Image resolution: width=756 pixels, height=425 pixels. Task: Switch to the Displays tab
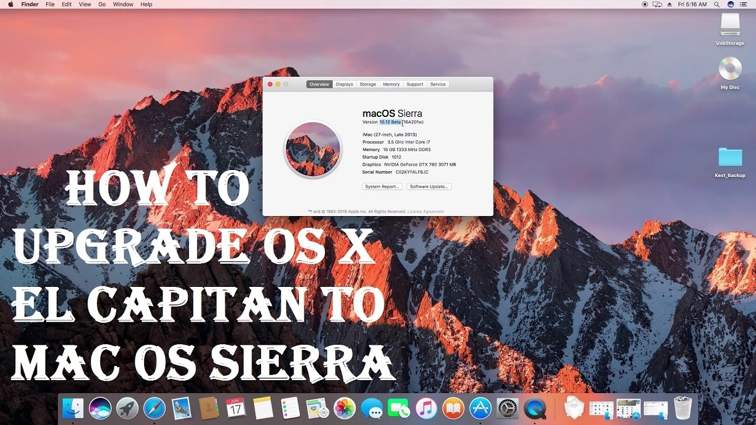click(x=344, y=84)
